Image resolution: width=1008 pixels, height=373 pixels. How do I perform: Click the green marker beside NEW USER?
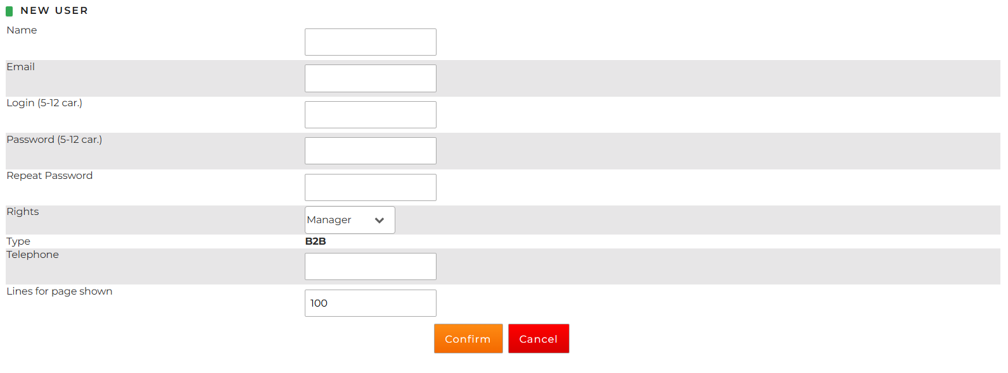10,11
